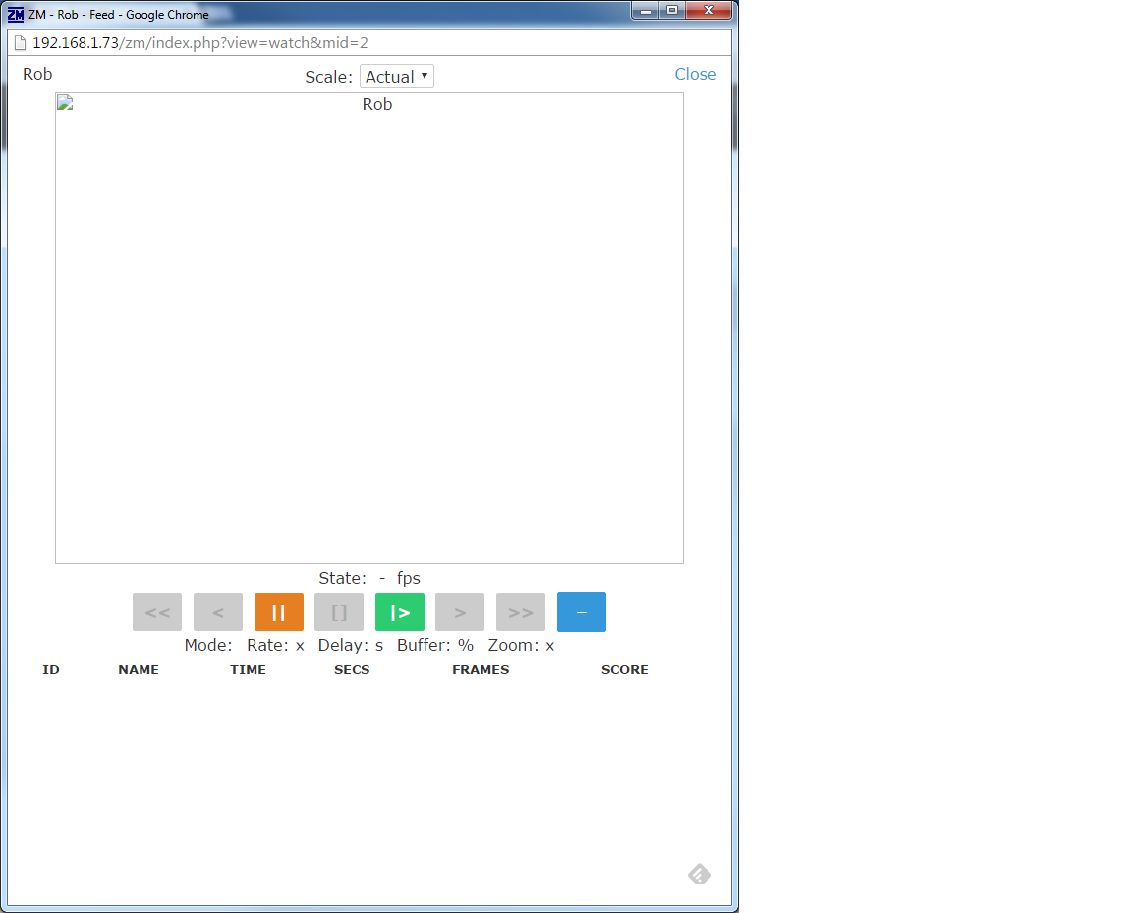Click the Rob alt text in feed area
This screenshot has height=913, width=1132.
377,104
